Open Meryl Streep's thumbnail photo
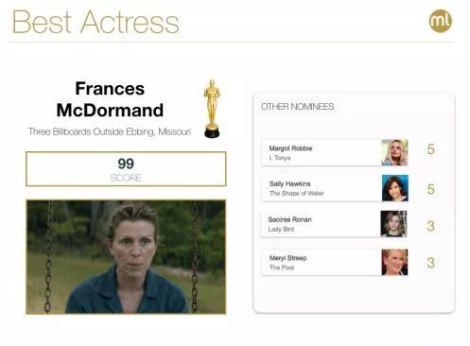The width and height of the screenshot is (470, 346). 394,262
